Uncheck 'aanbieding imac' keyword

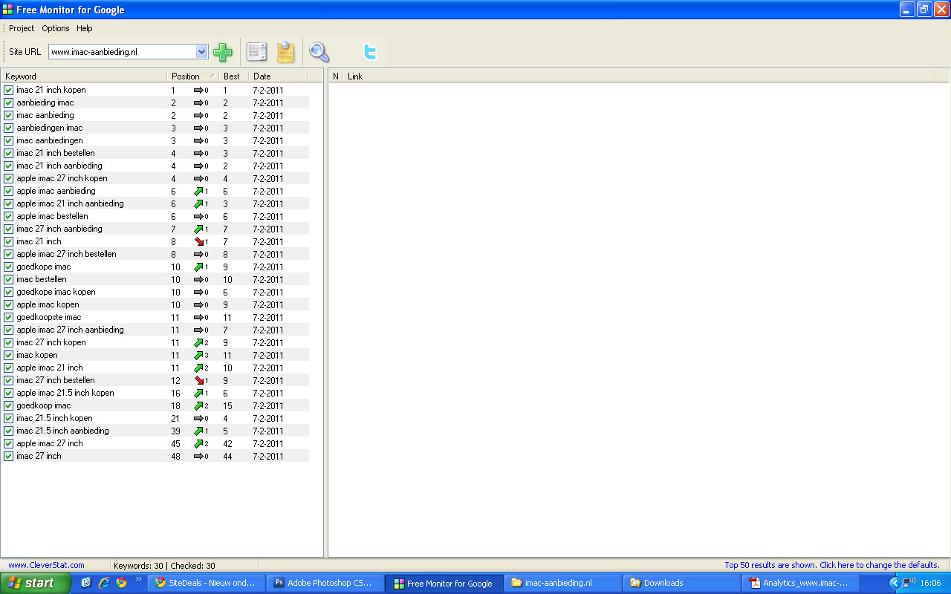(9, 102)
